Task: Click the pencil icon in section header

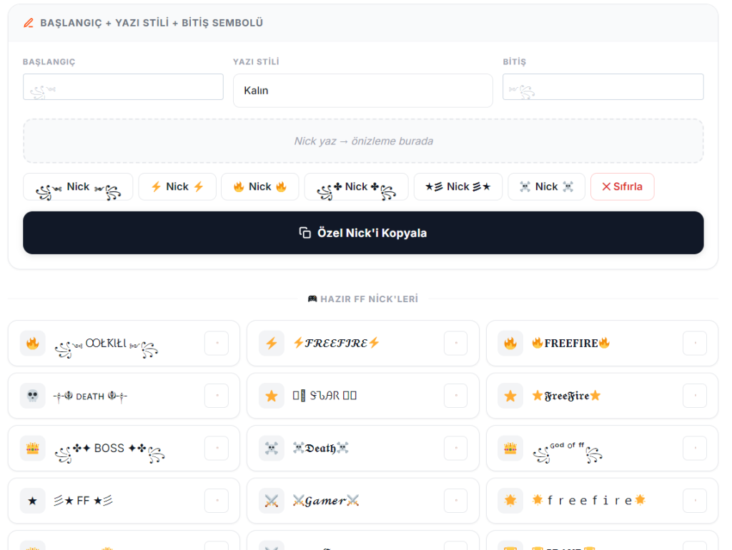Action: [x=29, y=23]
